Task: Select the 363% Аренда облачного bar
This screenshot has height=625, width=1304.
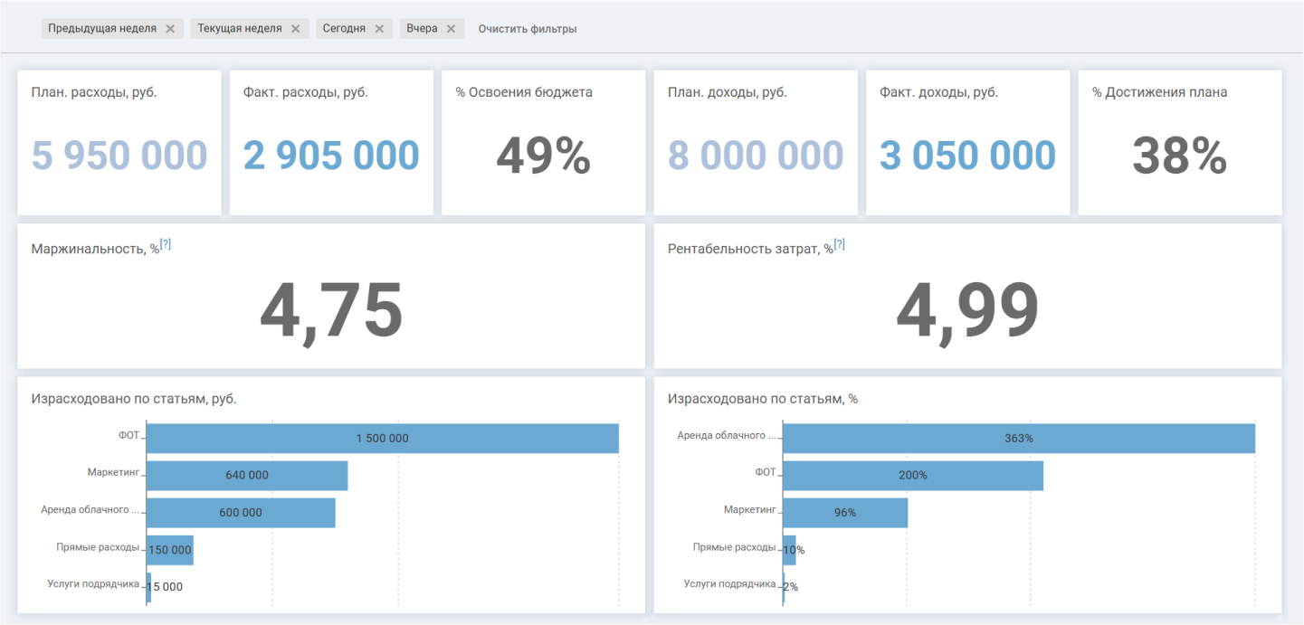Action: click(x=1019, y=438)
